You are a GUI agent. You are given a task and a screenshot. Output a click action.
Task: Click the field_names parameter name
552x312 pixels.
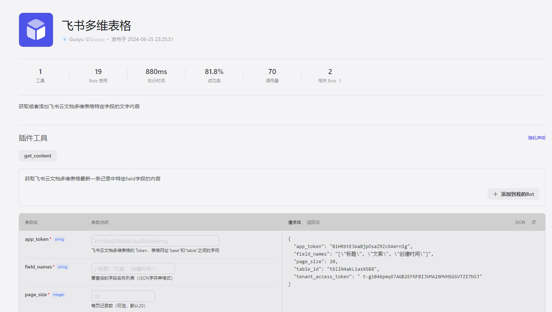pyautogui.click(x=39, y=267)
